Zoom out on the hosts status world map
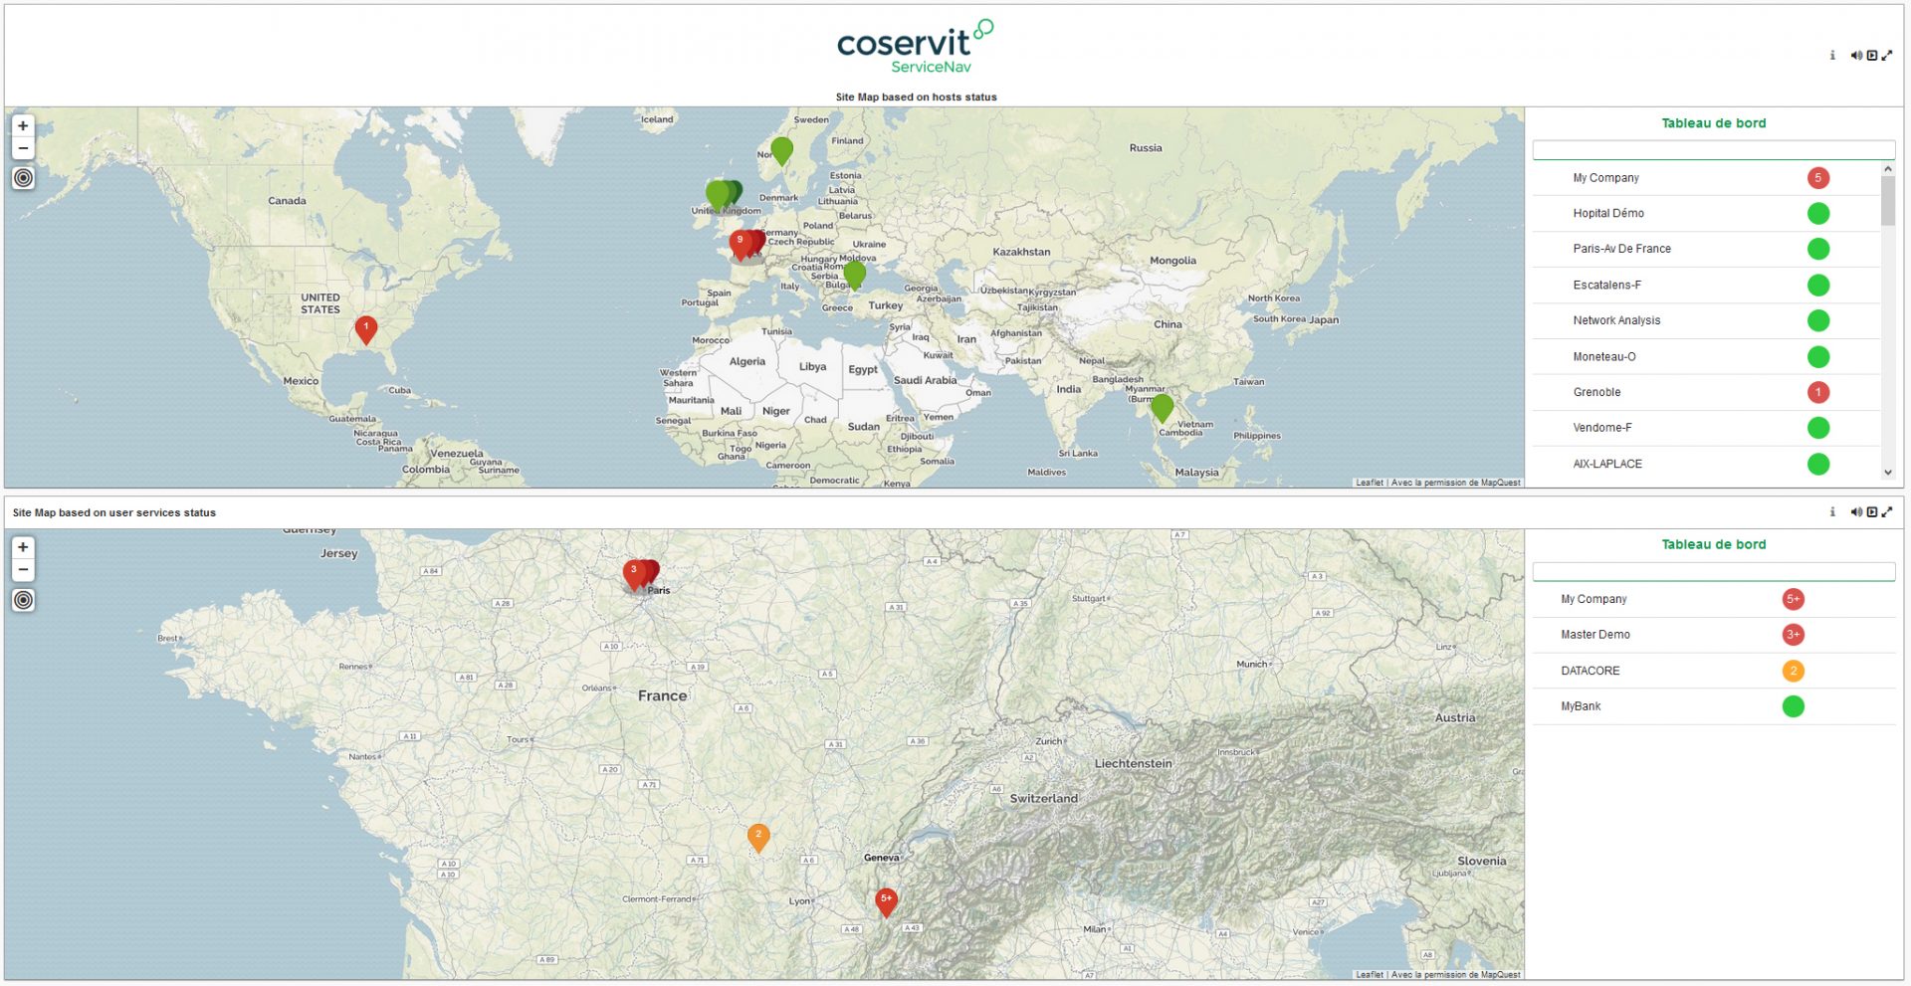This screenshot has width=1911, height=986. click(x=23, y=148)
